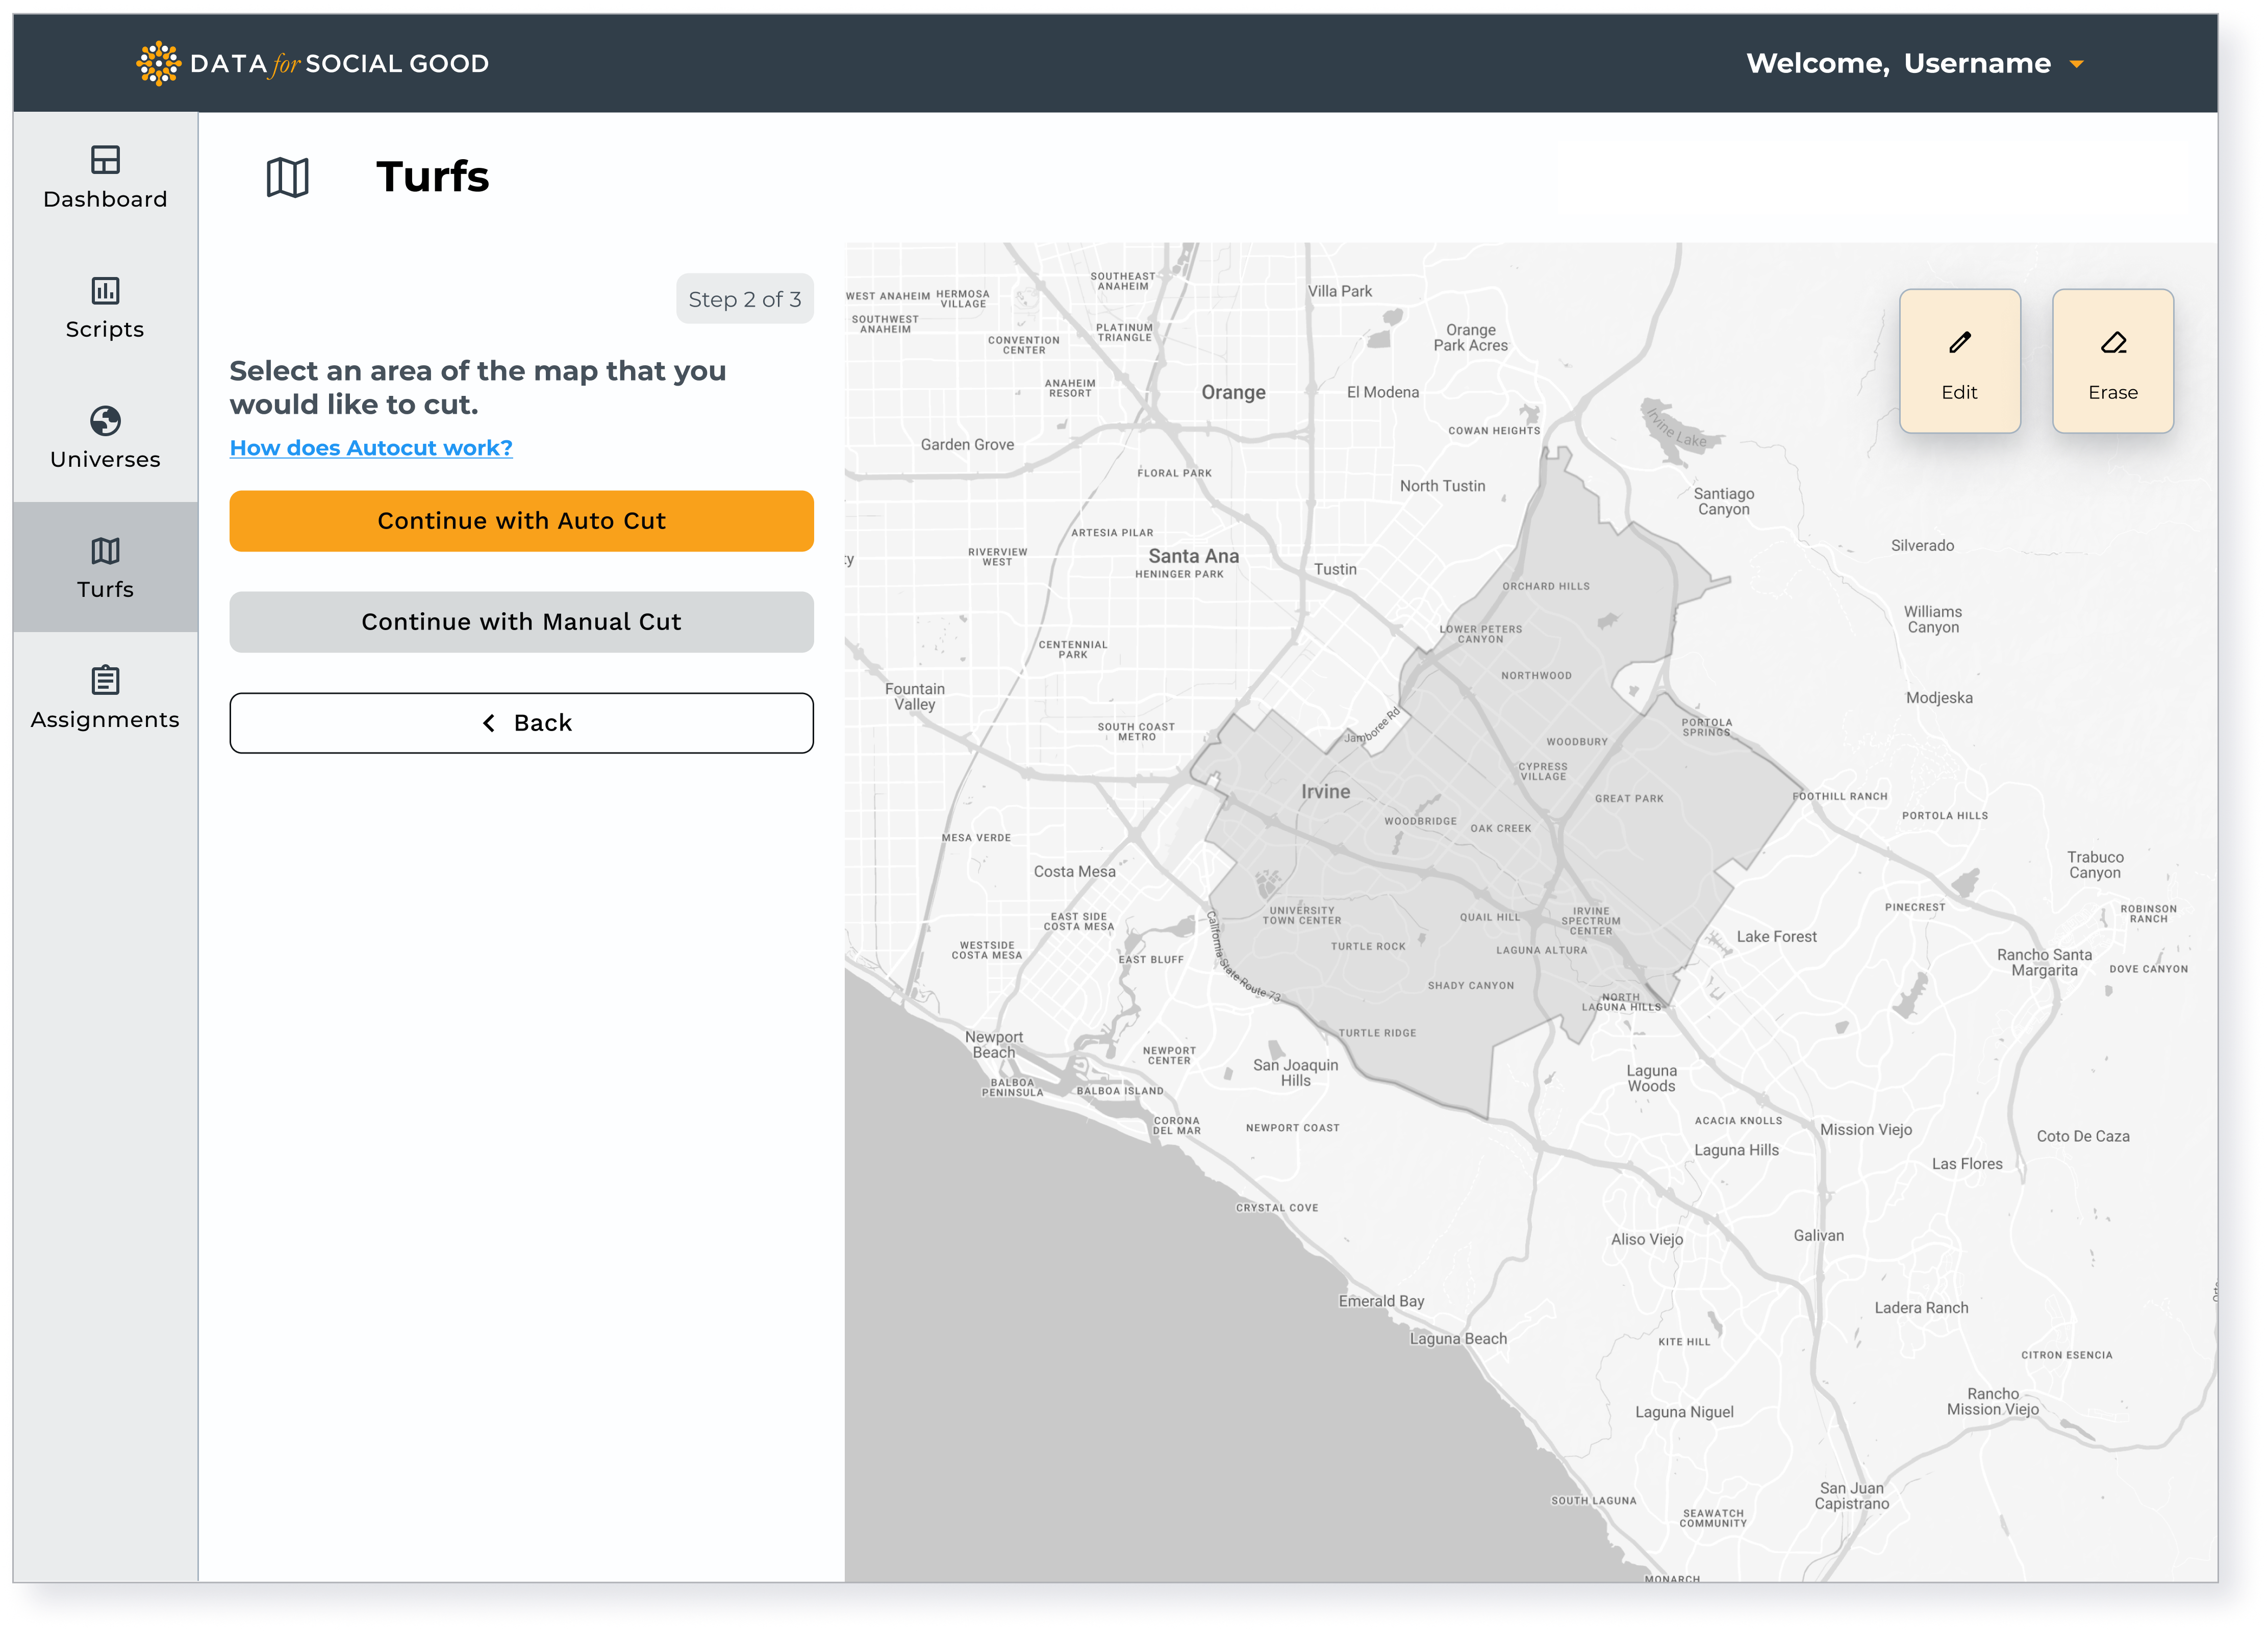Select the Edit tool on map

pyautogui.click(x=1960, y=361)
